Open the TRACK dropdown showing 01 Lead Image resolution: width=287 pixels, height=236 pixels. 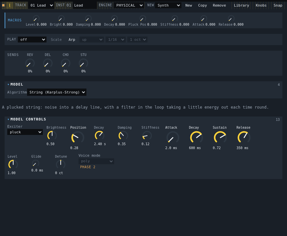(x=42, y=5)
